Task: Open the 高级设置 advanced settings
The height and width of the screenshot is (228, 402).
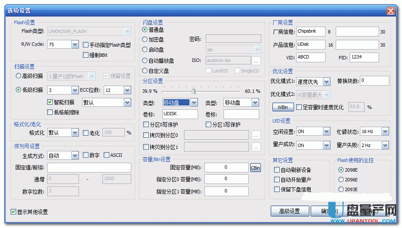Action: tap(289, 211)
